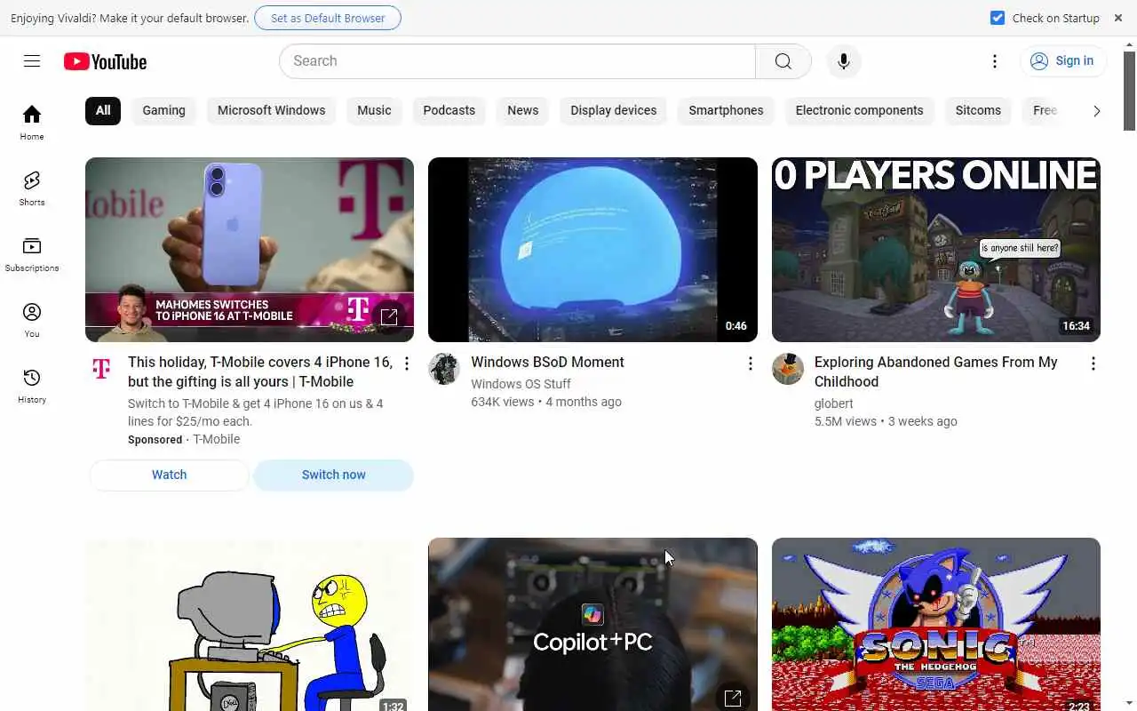This screenshot has width=1137, height=711.
Task: Click inside the YouTube search field
Action: click(x=517, y=61)
